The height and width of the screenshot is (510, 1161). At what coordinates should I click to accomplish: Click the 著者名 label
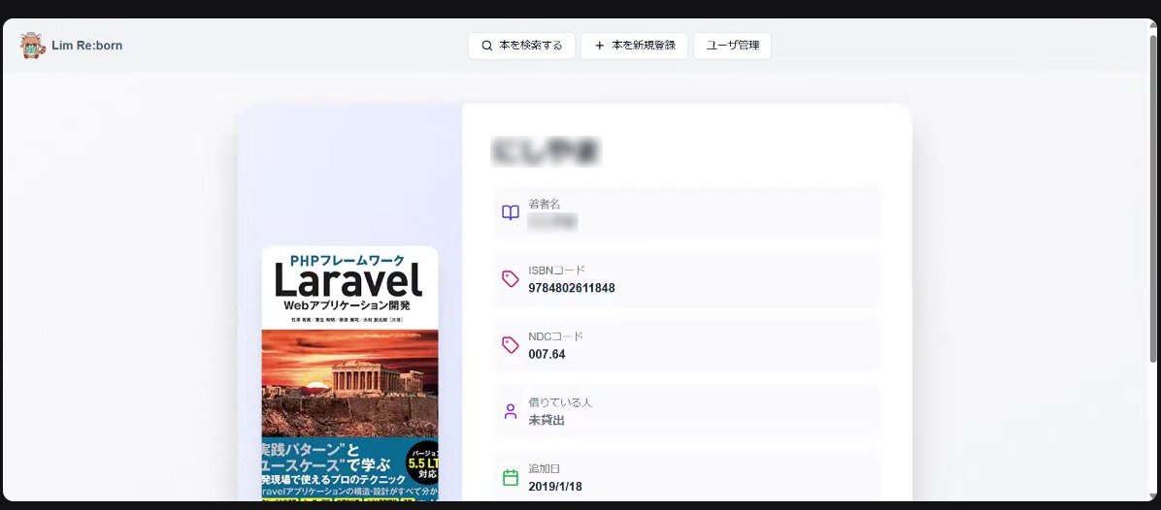pos(545,204)
